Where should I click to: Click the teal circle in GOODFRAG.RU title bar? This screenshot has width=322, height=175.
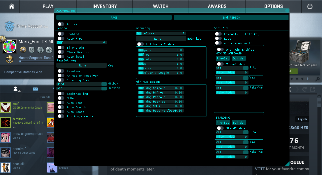coord(287,11)
